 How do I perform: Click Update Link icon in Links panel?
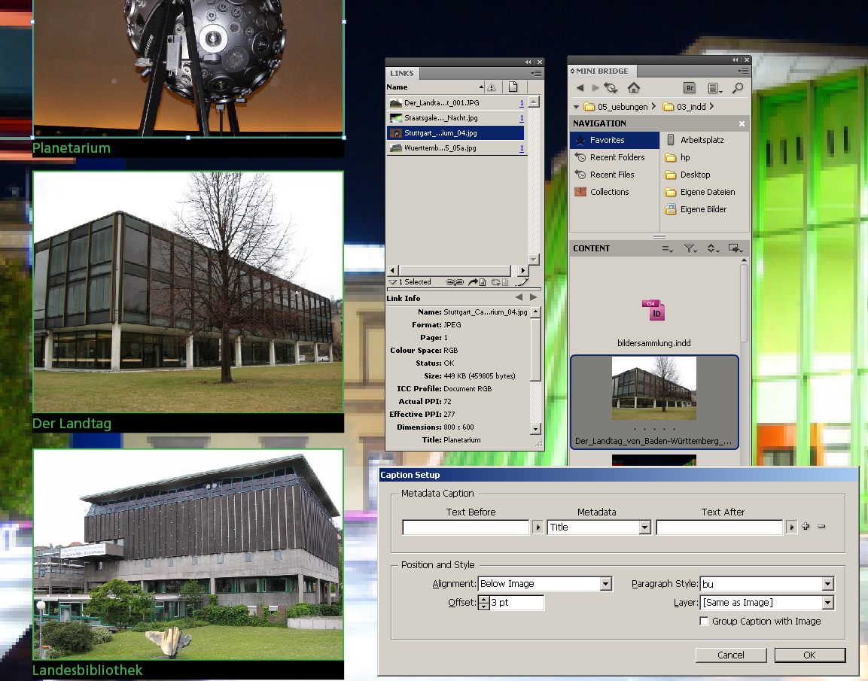pos(499,282)
